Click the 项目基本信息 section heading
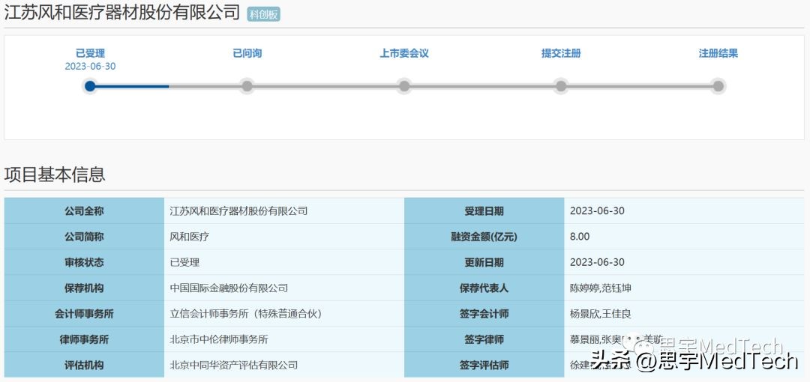 tap(55, 175)
